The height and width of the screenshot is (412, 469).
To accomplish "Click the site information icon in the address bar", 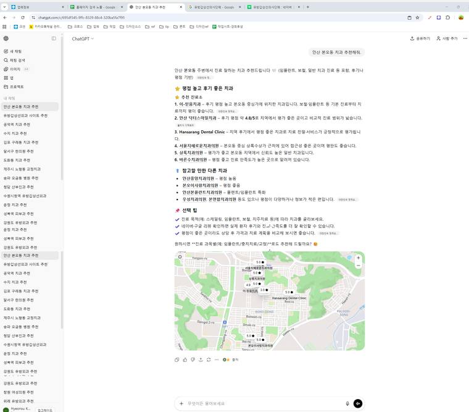I will (33, 18).
